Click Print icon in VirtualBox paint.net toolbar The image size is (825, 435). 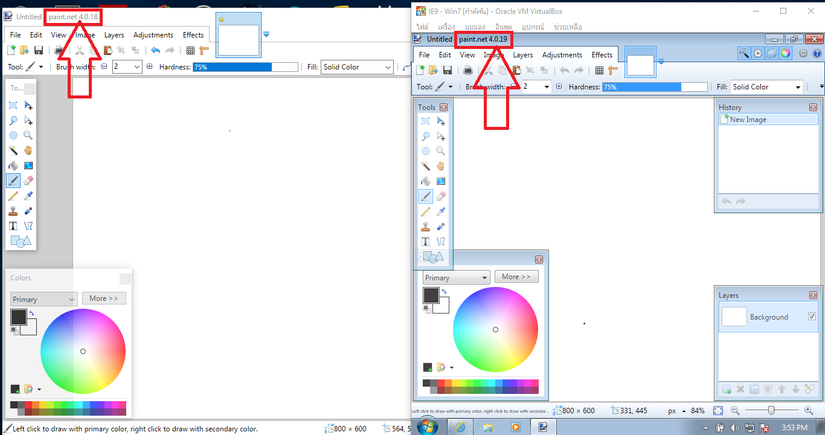click(467, 70)
